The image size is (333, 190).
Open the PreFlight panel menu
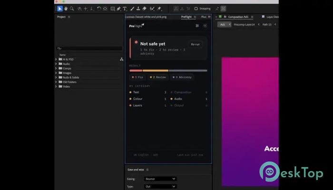tap(195, 17)
